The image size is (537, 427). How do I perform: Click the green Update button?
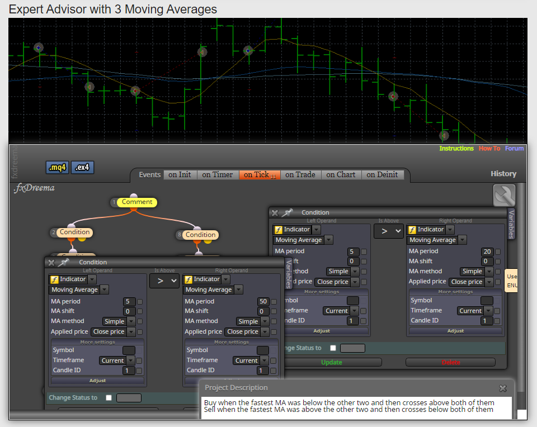click(332, 362)
